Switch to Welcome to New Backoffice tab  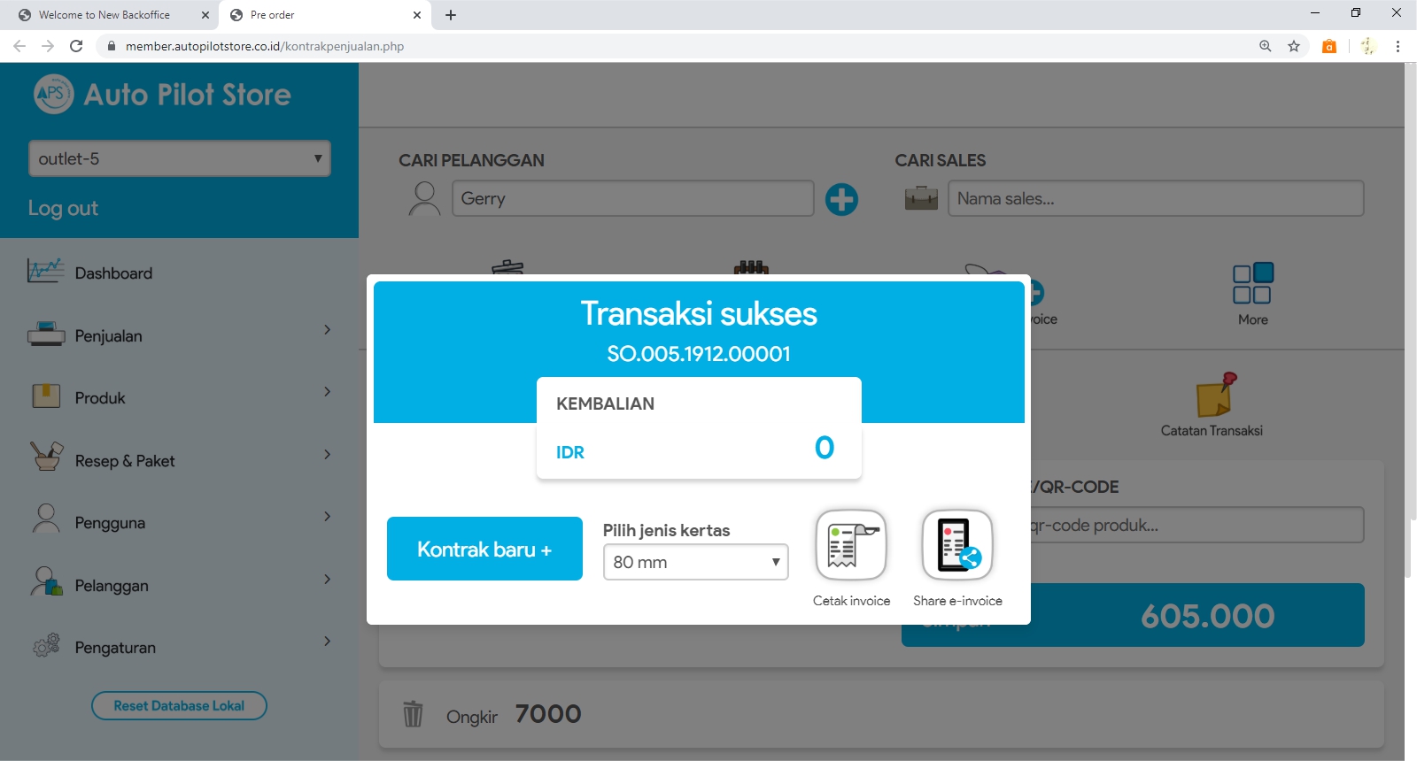(105, 15)
